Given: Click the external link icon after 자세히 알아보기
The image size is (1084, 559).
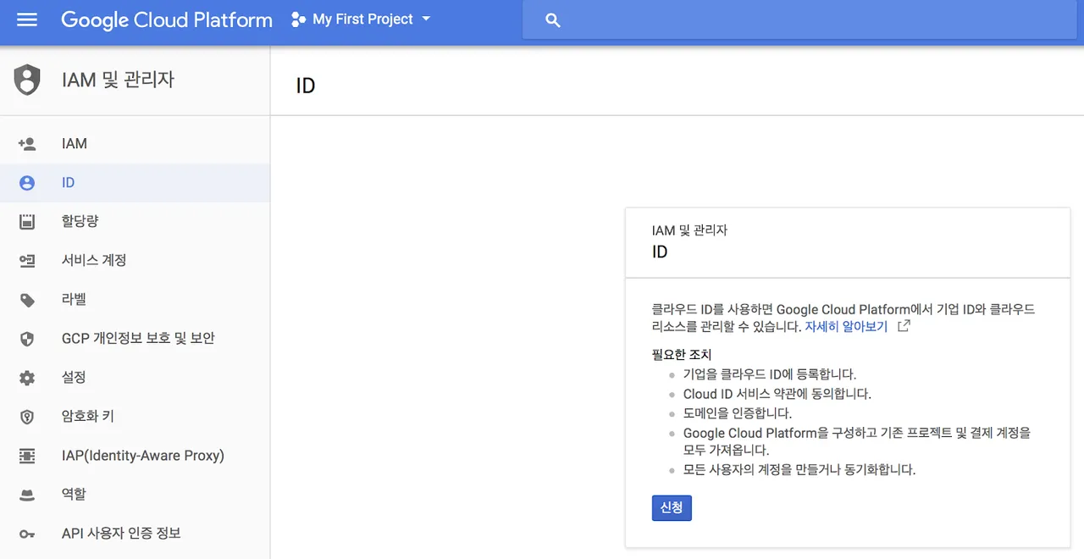Looking at the screenshot, I should click(x=904, y=326).
